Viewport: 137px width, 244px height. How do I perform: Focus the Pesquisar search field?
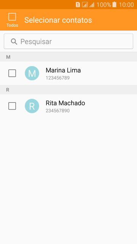pyautogui.click(x=68, y=41)
